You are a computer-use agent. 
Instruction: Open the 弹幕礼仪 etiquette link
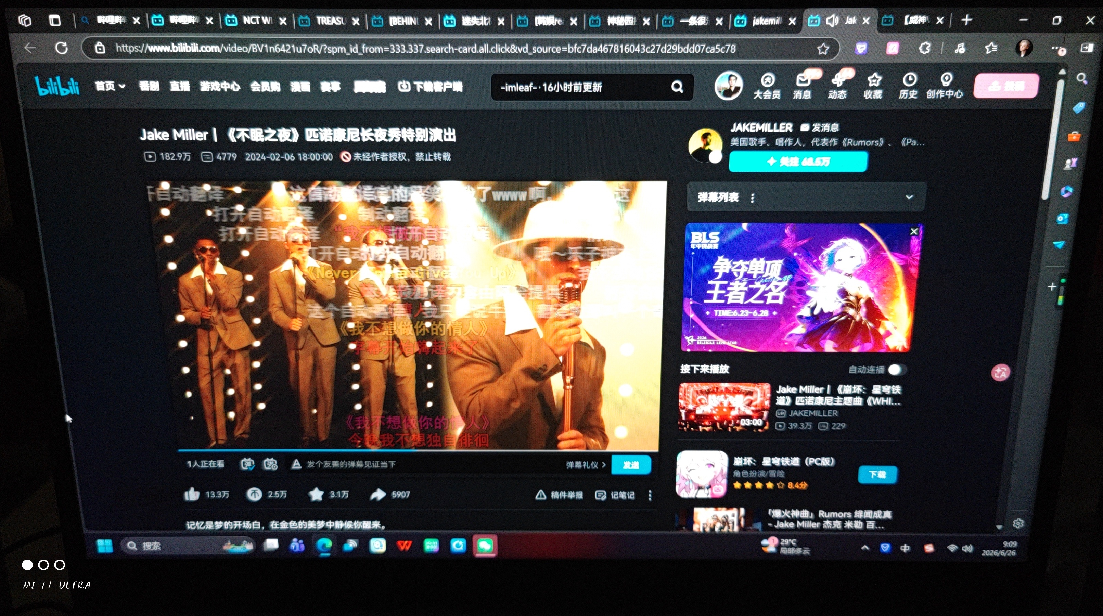pyautogui.click(x=585, y=465)
